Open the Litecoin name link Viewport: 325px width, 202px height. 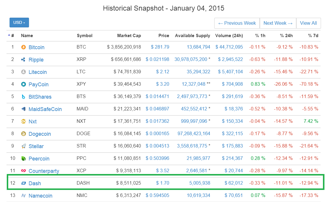pyautogui.click(x=38, y=72)
